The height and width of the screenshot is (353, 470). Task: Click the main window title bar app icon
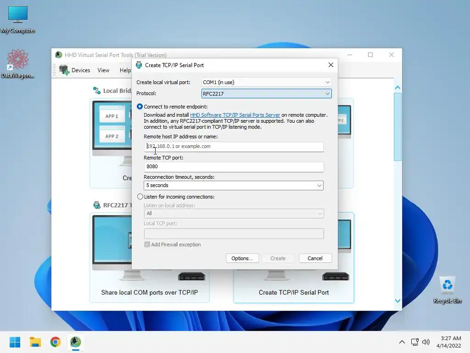pyautogui.click(x=59, y=55)
